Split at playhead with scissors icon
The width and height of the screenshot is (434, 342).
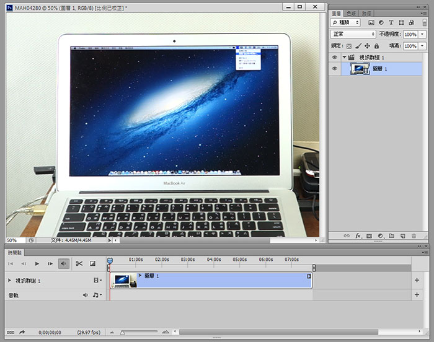(x=79, y=264)
